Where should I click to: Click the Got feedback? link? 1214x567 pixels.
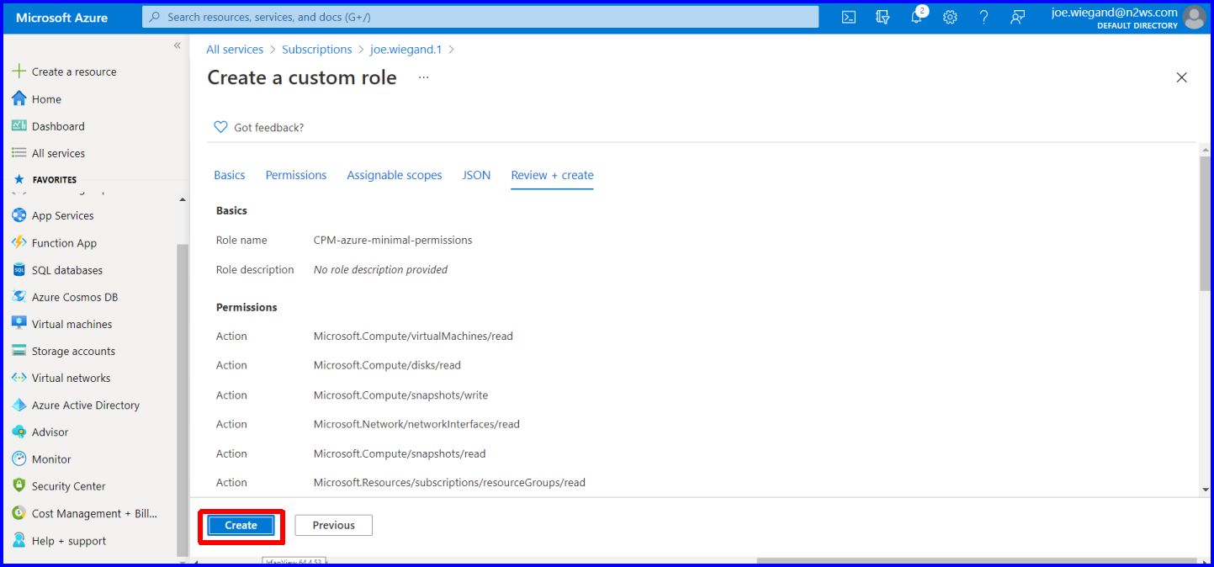coord(269,127)
